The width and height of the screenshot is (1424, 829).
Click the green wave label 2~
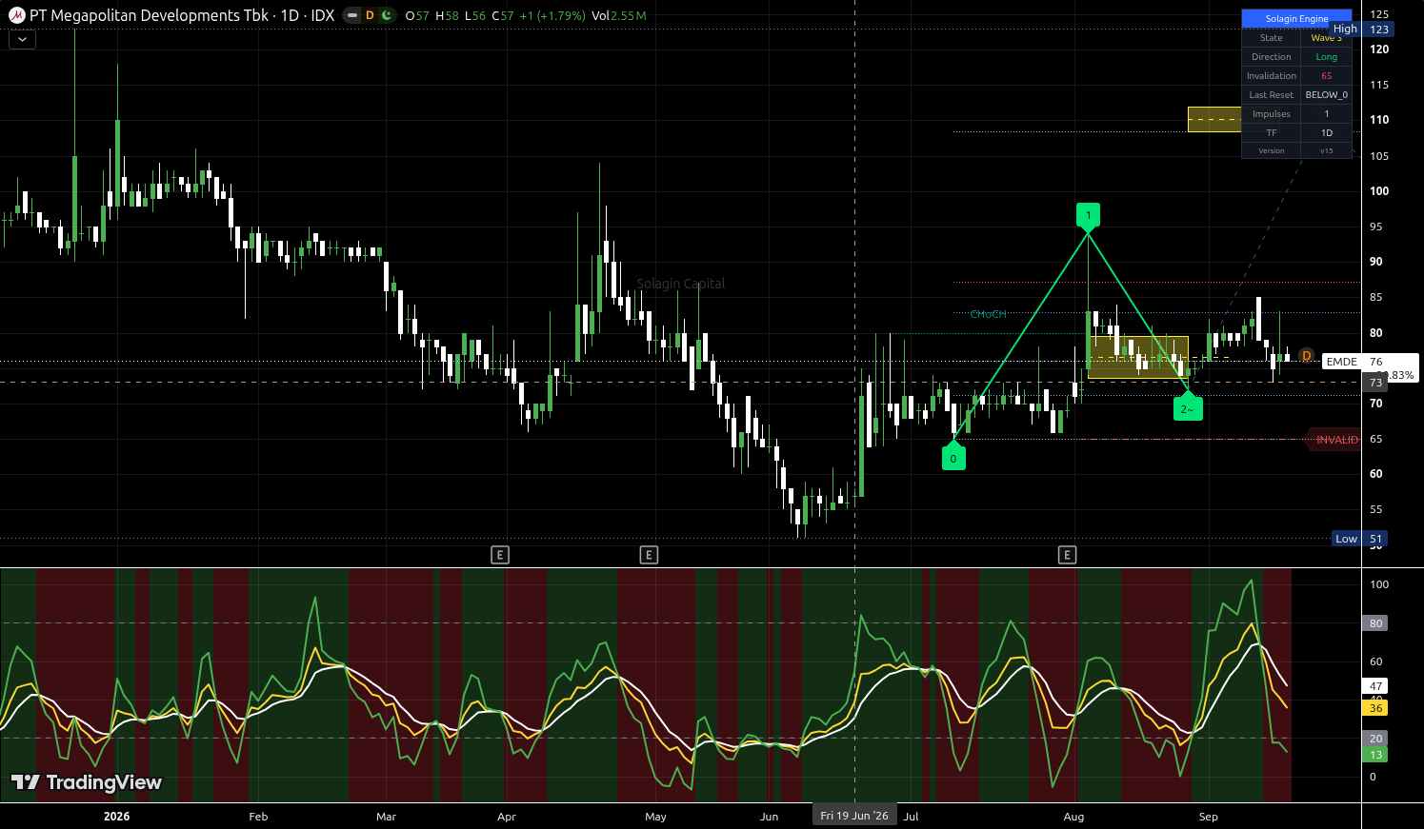coord(1187,408)
